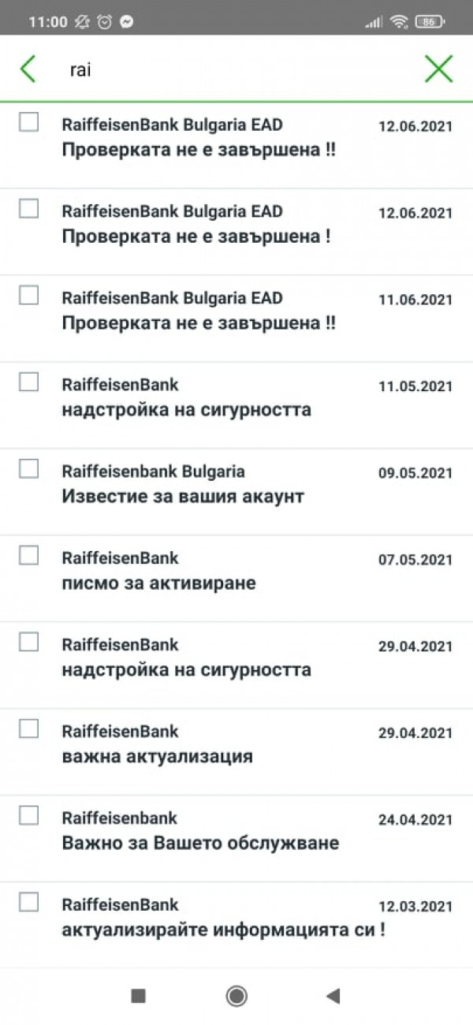Click the green back arrow
Viewport: 473px width, 1025px height.
[x=28, y=69]
